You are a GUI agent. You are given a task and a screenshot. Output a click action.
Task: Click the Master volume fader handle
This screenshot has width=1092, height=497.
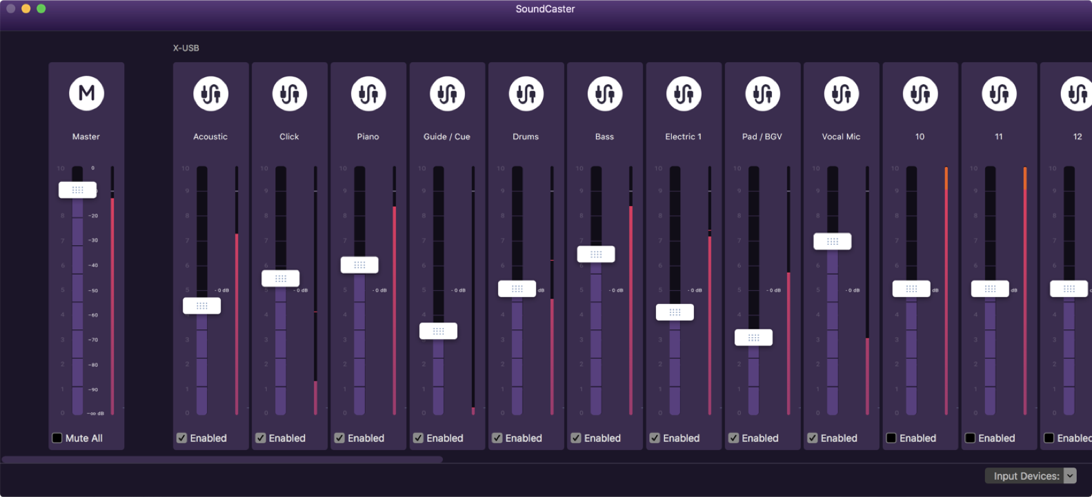(x=77, y=190)
